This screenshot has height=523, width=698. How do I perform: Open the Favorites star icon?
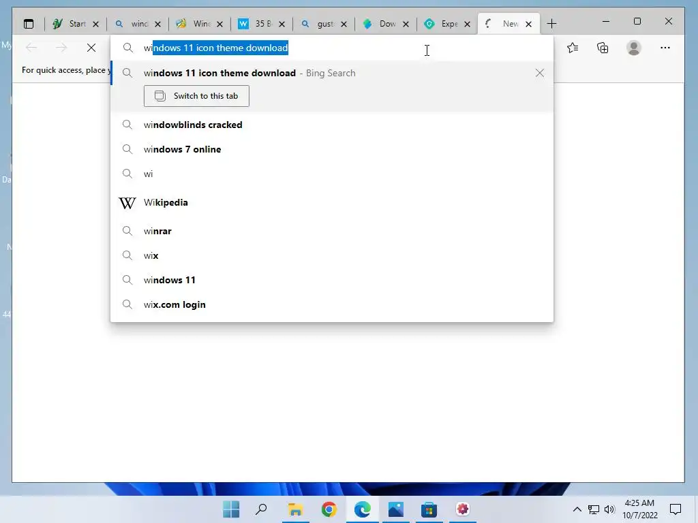click(x=573, y=48)
